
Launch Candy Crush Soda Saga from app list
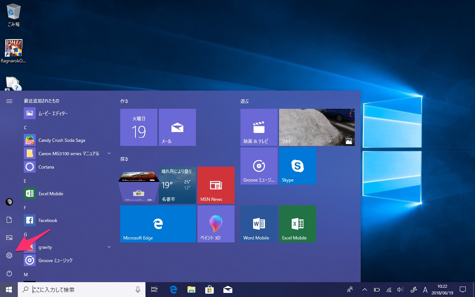click(68, 140)
